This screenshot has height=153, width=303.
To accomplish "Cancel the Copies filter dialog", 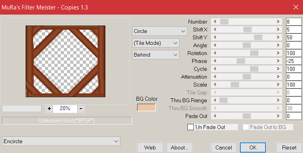I will [224, 147].
